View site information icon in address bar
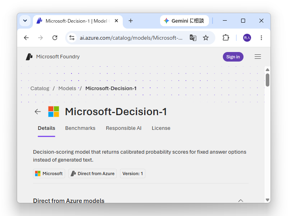Viewport: 288px width, 216px height. point(72,38)
